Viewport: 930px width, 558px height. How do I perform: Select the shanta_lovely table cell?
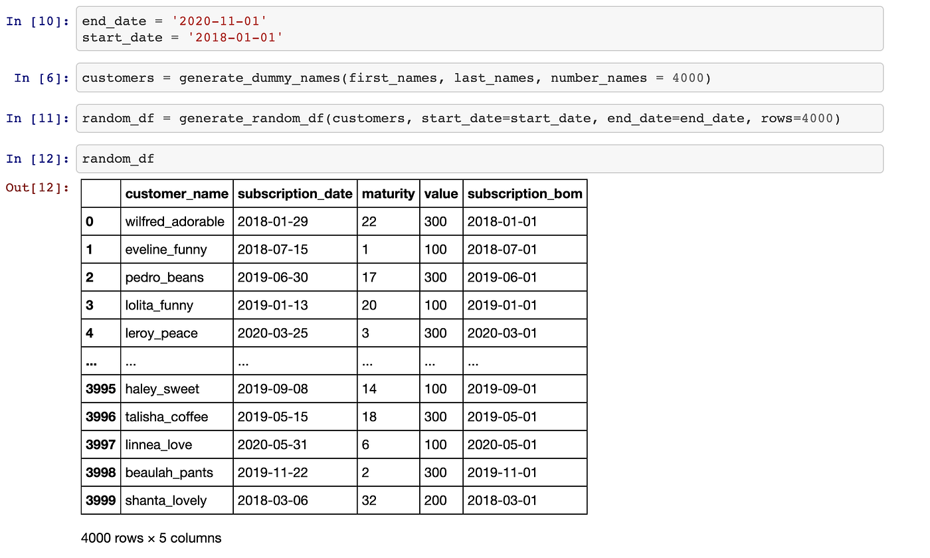pos(164,500)
